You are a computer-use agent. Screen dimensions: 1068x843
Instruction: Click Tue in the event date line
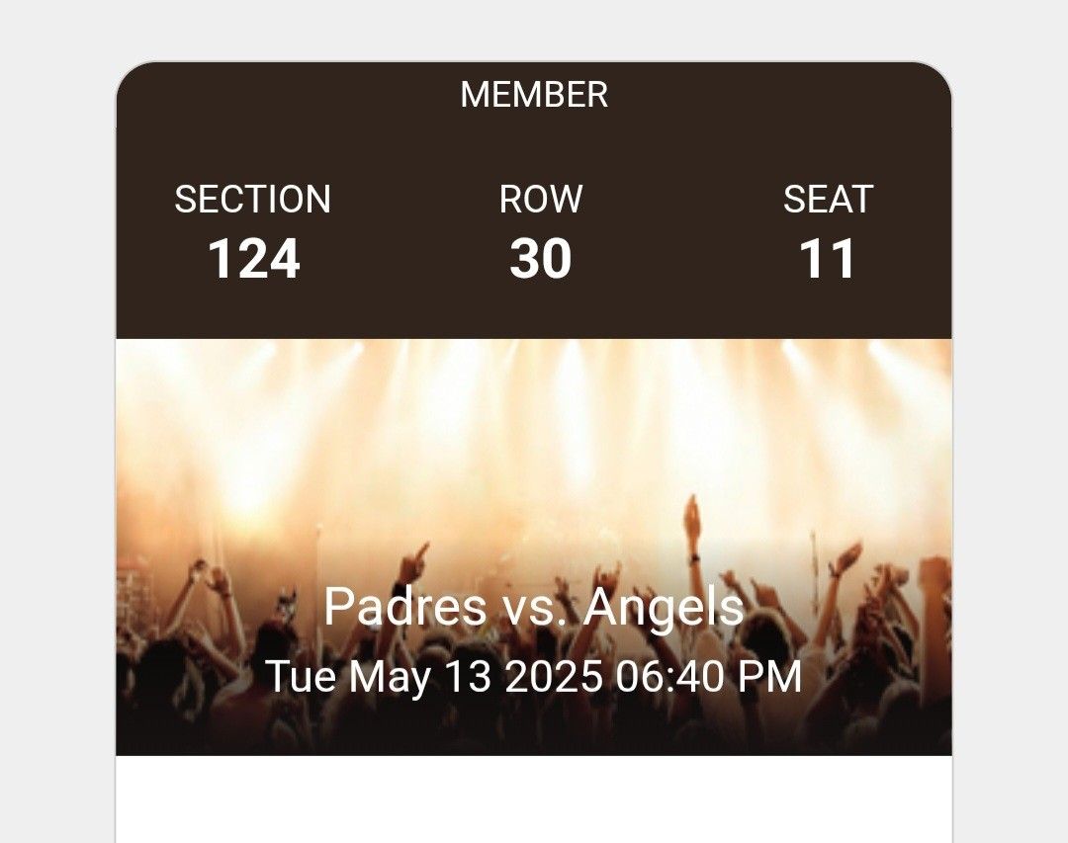[x=302, y=678]
